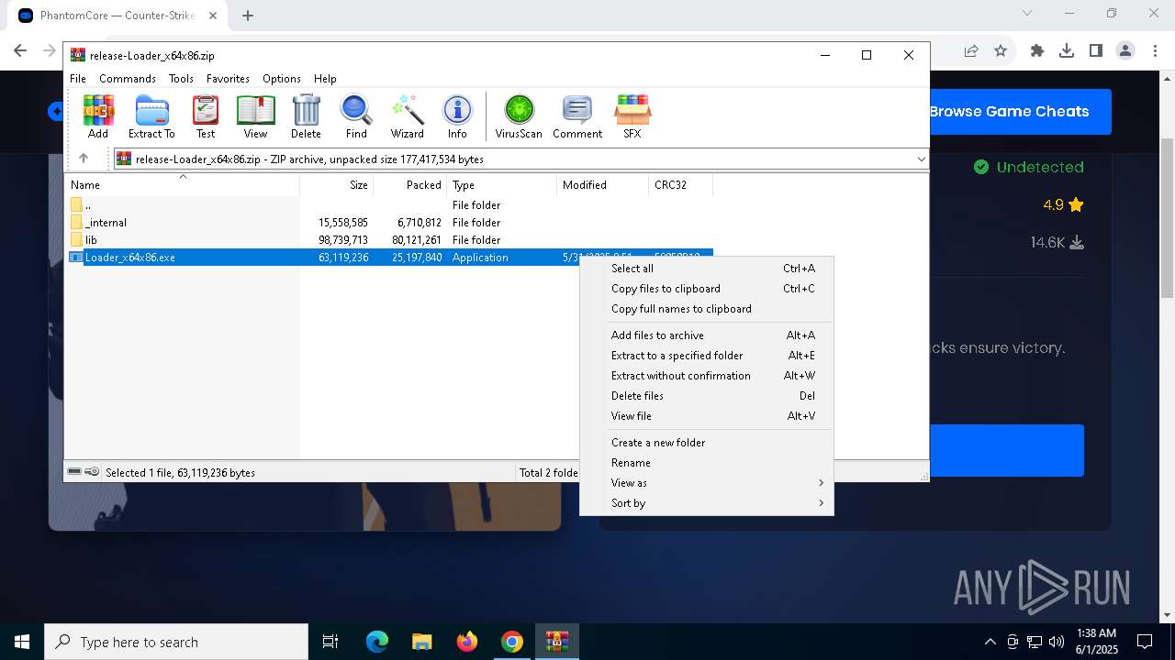Choose Copy files to clipboard
This screenshot has width=1175, height=660.
(707, 289)
